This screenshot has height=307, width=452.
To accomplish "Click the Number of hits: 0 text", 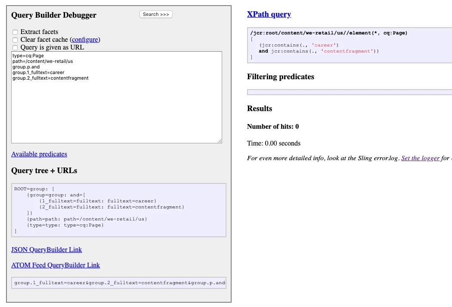I will (273, 127).
